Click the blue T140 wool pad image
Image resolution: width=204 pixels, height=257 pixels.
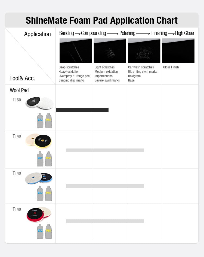(39, 178)
